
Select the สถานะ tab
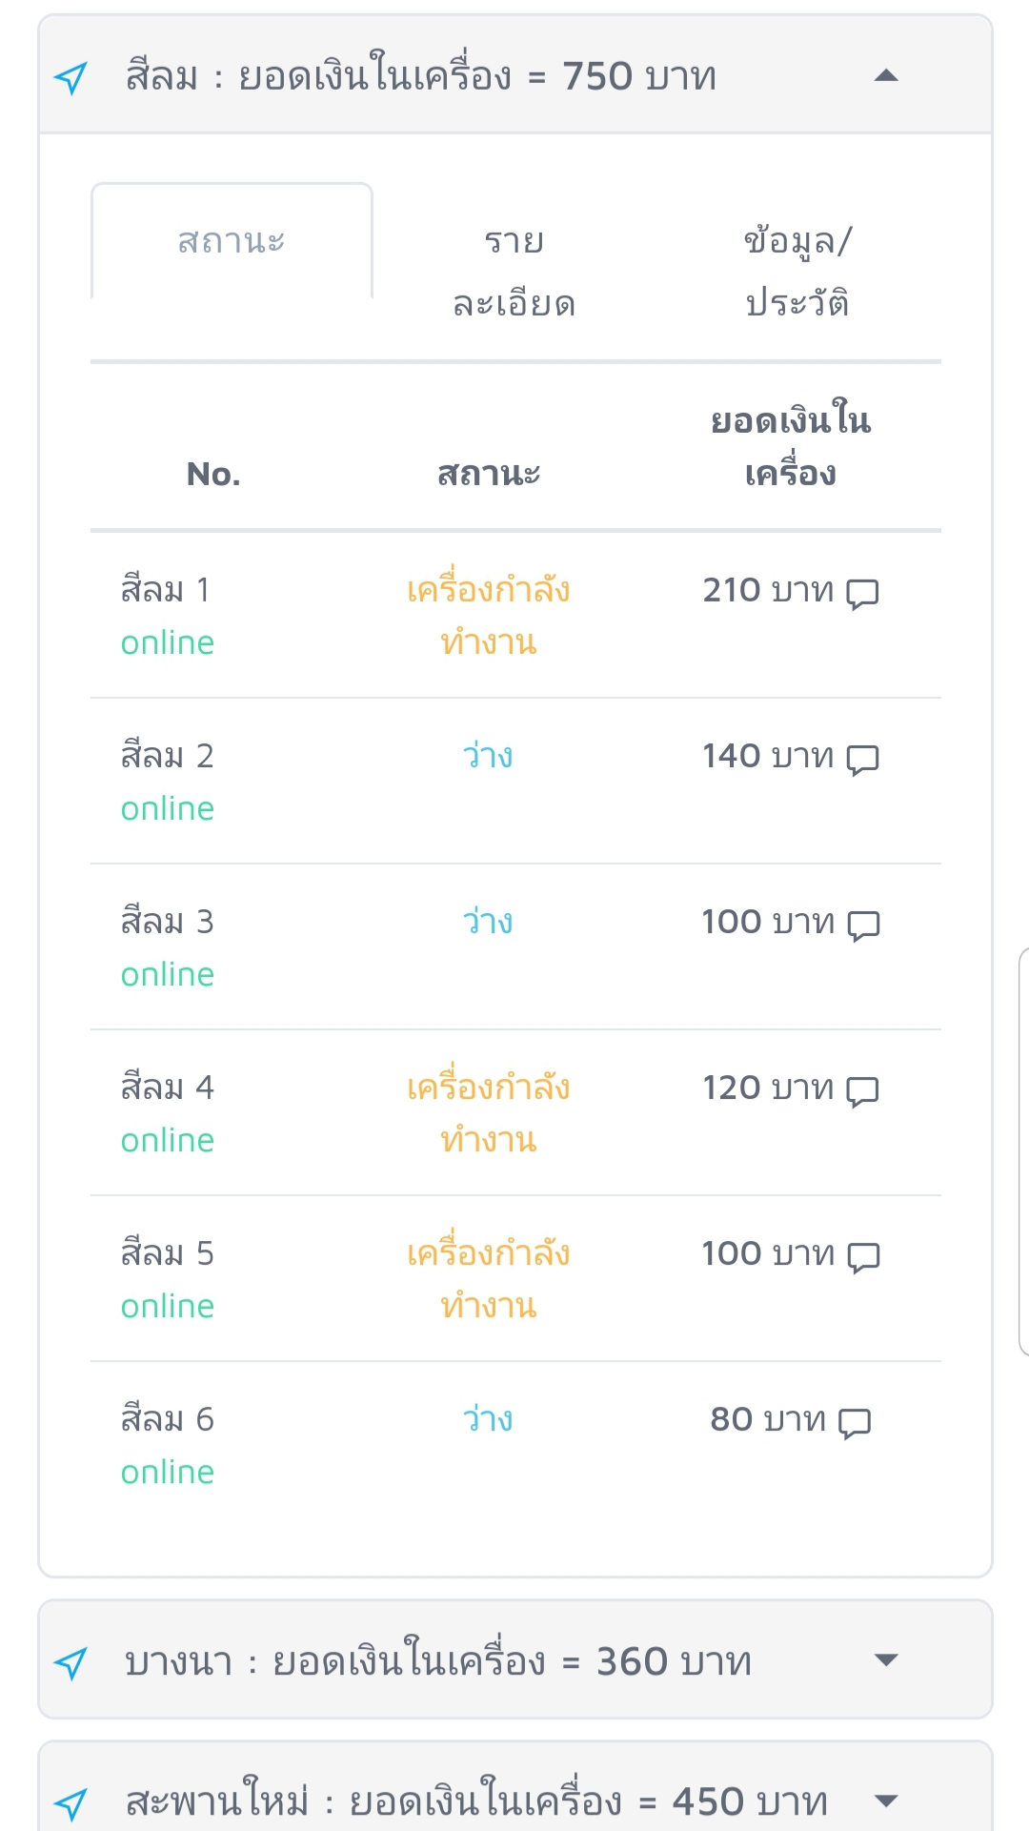point(232,241)
